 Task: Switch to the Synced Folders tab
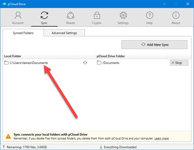pyautogui.click(x=23, y=33)
